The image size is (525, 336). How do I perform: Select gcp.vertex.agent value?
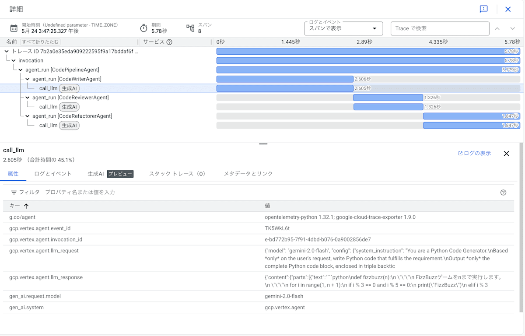click(285, 308)
